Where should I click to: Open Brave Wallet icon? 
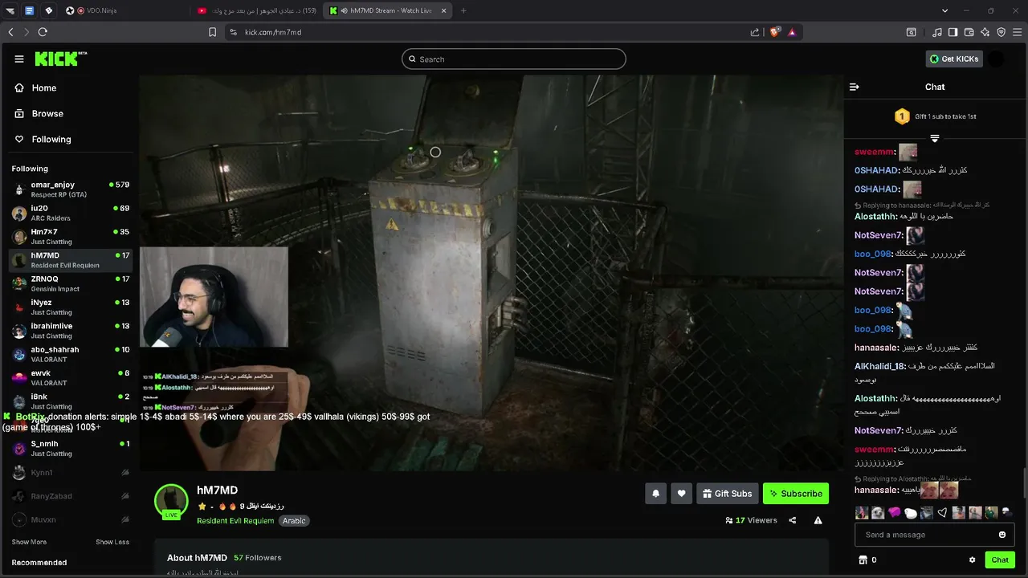pyautogui.click(x=969, y=32)
